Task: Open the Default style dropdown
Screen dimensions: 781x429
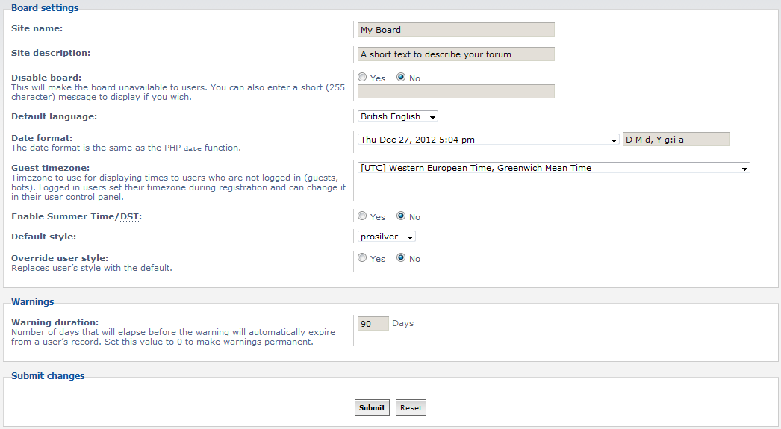Action: click(387, 237)
